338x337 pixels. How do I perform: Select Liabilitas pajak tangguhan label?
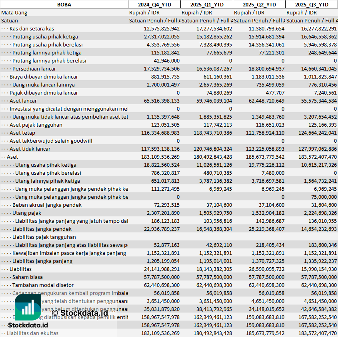[44, 236]
